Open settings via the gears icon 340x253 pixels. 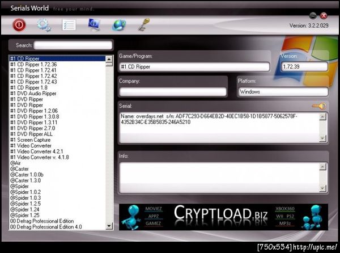coord(44,25)
